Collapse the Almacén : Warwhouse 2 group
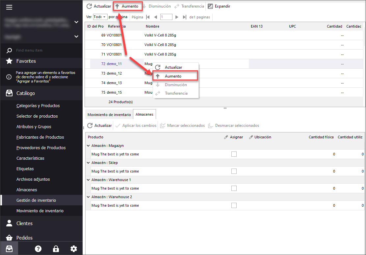Viewport: 366px width, 255px height. click(x=88, y=197)
